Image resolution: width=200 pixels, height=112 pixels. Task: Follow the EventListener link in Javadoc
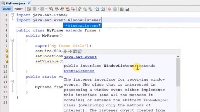pos(79,71)
